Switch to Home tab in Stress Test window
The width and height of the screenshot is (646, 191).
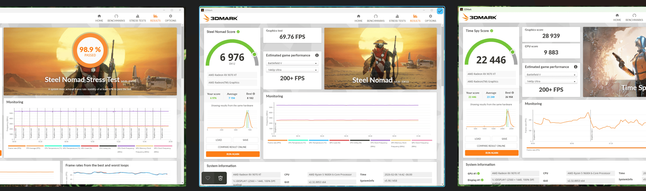(99, 18)
